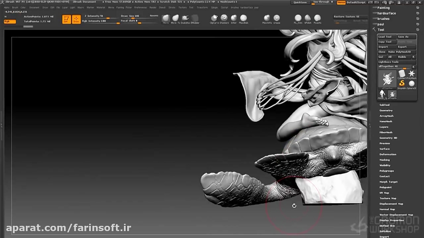Open the Stroke menu
This screenshot has width=424, height=238.
(172, 8)
